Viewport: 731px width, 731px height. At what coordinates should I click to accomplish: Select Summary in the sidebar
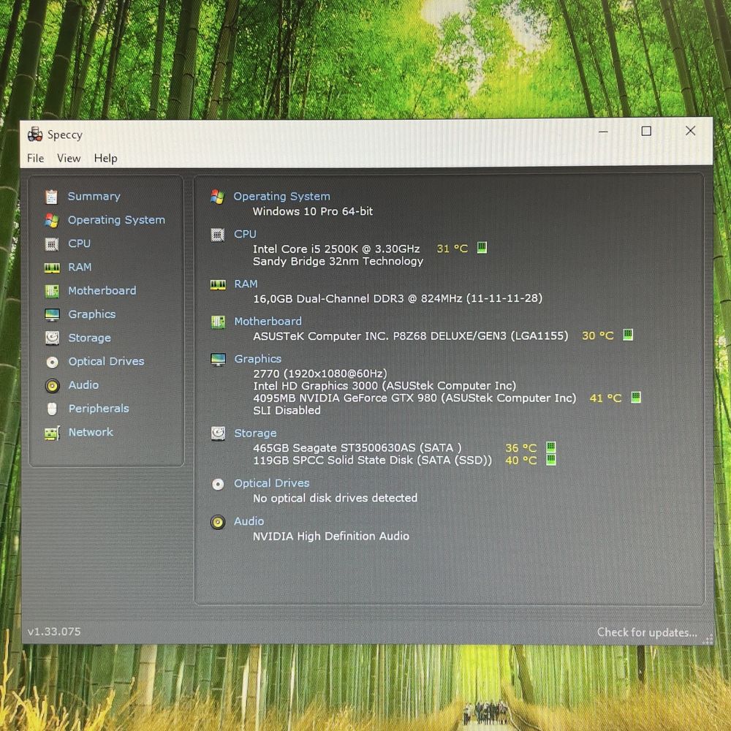coord(94,196)
